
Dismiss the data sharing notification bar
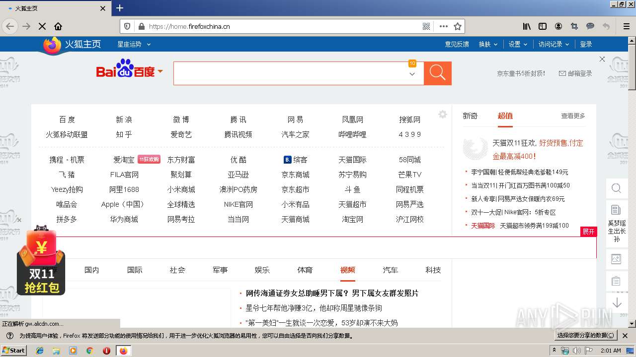click(625, 336)
